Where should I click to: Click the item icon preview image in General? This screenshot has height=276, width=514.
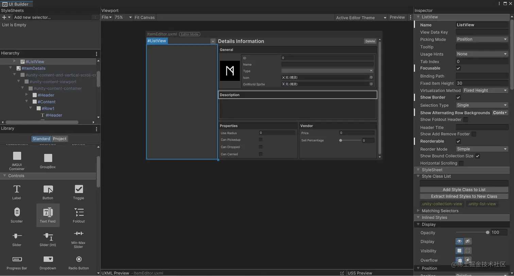pyautogui.click(x=230, y=71)
